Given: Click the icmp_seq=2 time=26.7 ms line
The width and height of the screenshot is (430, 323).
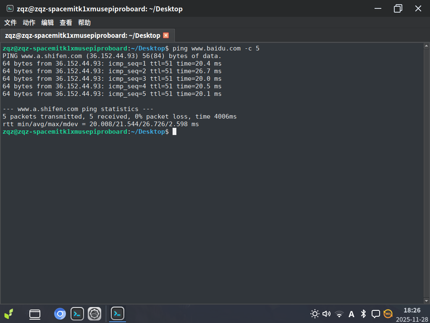Looking at the screenshot, I should click(x=112, y=71).
